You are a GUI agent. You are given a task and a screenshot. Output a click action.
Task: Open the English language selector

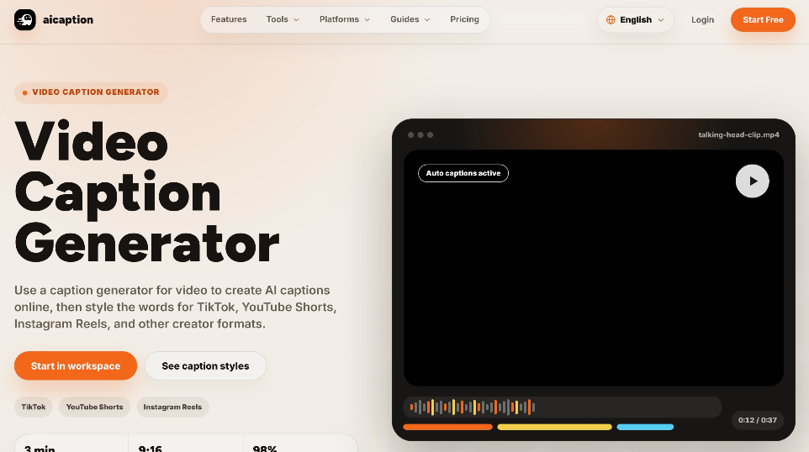[636, 19]
